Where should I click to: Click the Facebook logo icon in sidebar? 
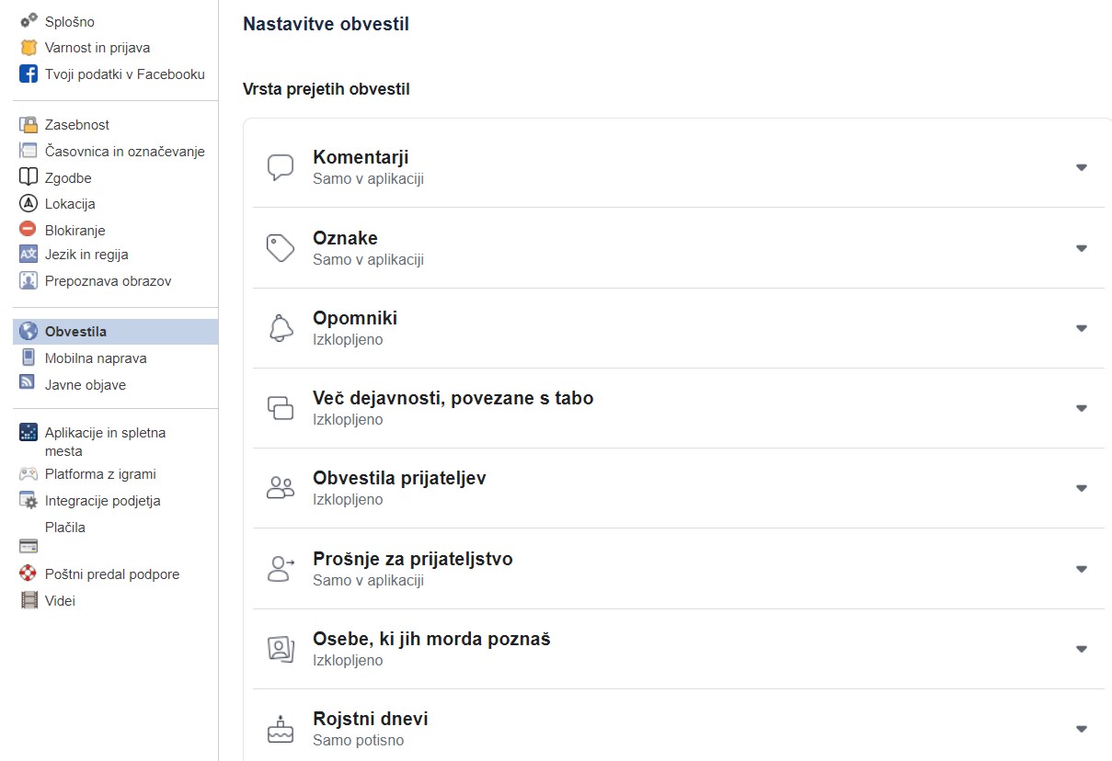click(x=29, y=74)
